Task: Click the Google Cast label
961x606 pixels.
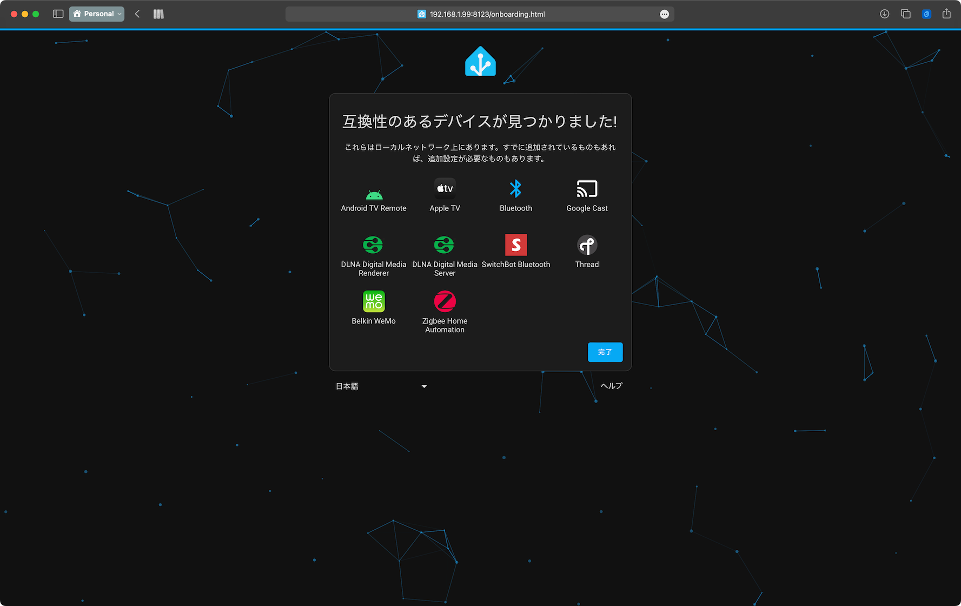Action: (587, 208)
